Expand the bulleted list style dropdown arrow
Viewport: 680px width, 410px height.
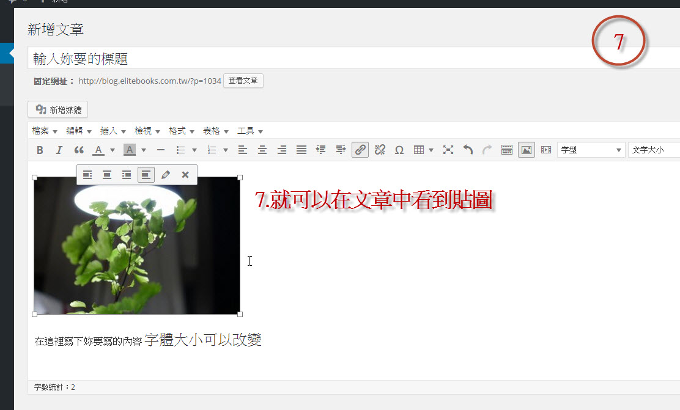point(194,150)
